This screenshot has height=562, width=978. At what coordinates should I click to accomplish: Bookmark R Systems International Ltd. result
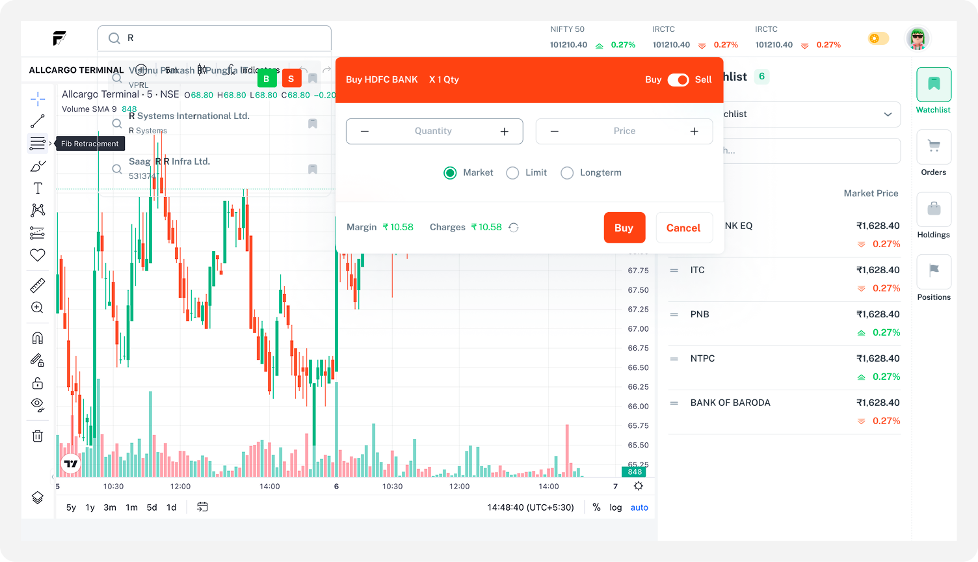point(313,124)
